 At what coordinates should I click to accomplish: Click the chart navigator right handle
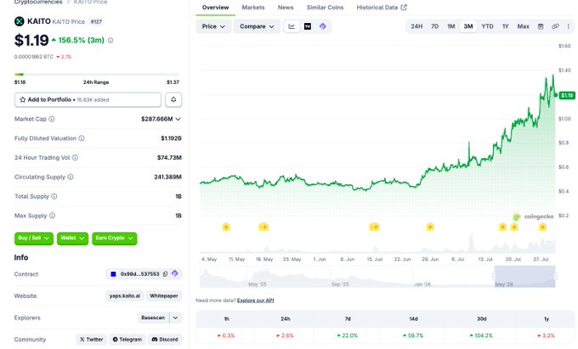click(x=555, y=277)
